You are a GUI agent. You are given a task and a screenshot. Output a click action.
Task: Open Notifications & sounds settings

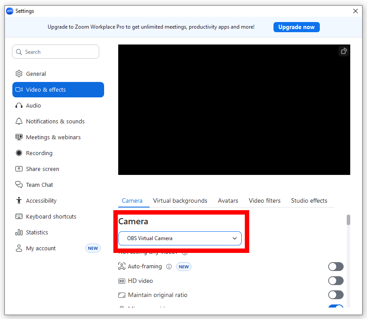click(52, 121)
